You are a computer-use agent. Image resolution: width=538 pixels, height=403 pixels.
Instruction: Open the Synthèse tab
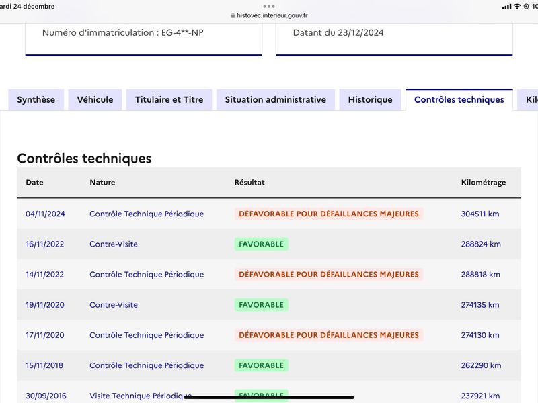click(x=36, y=99)
